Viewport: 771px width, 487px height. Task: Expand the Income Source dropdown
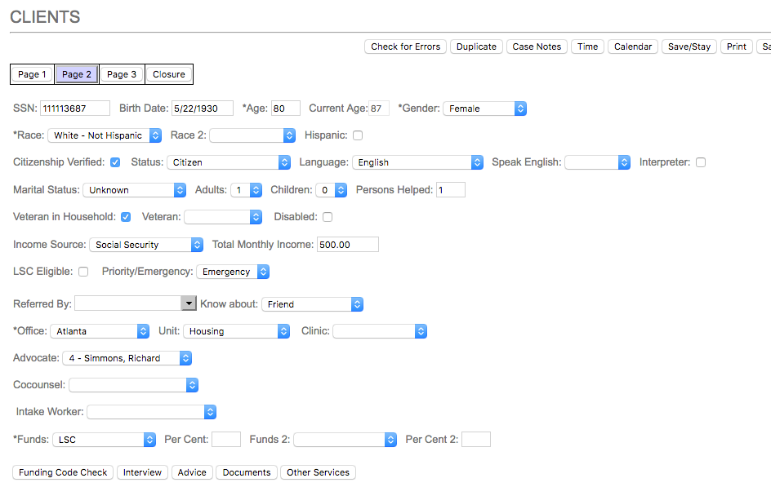146,245
